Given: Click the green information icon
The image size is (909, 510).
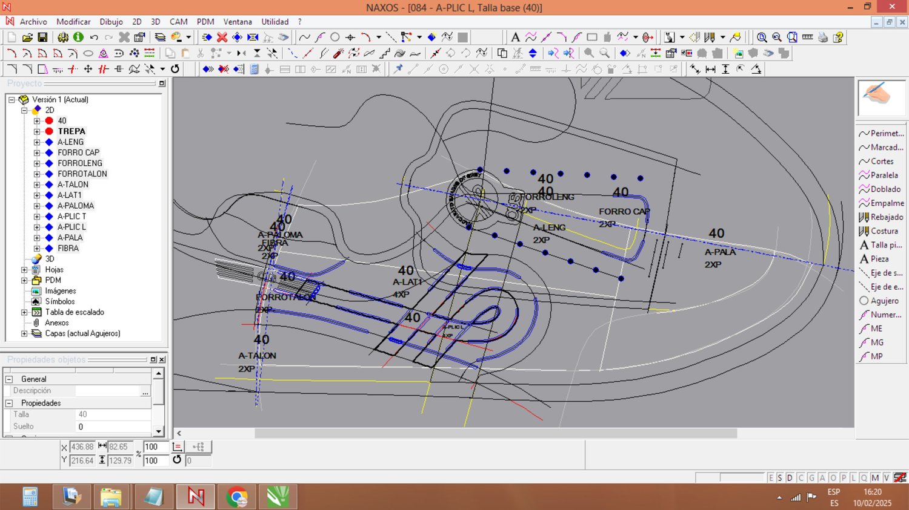Looking at the screenshot, I should pos(78,38).
